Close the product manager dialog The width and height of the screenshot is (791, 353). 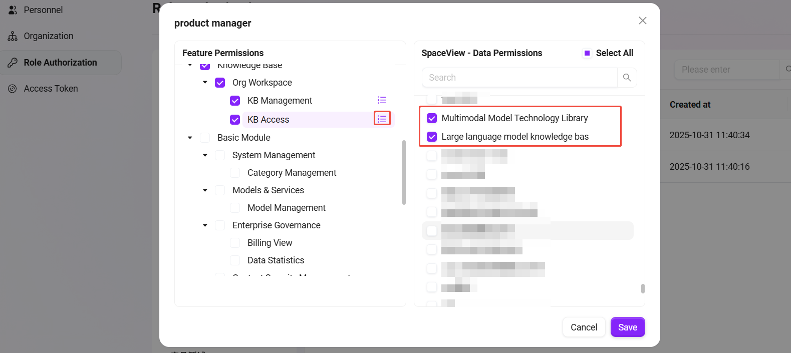pos(643,21)
